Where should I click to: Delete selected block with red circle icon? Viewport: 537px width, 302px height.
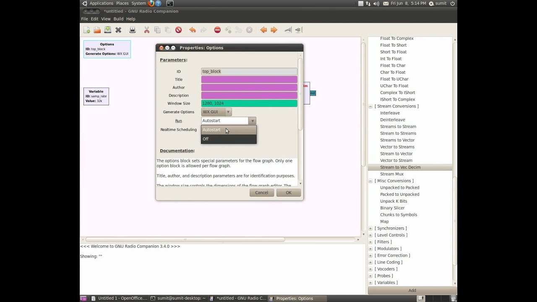[x=178, y=30]
